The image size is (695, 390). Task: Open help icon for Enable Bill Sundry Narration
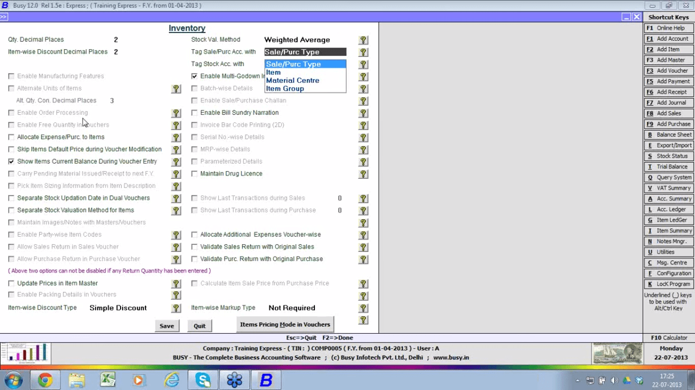(363, 113)
